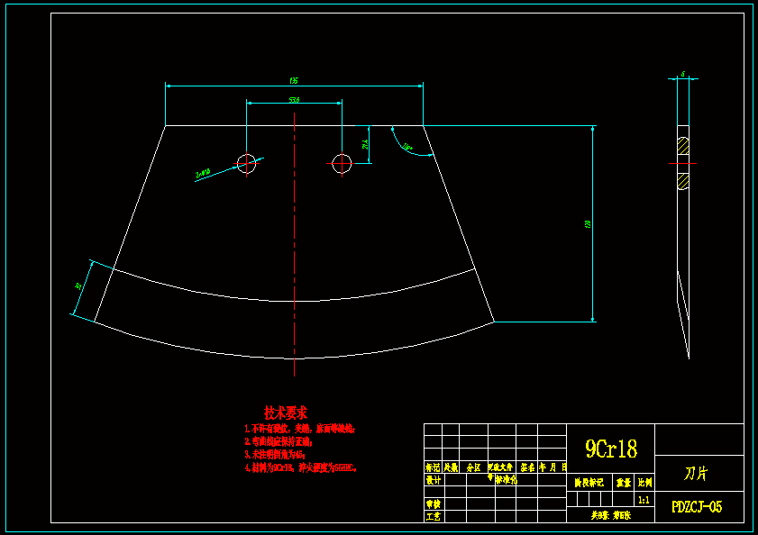Screen dimensions: 758x535
Task: Select the upper hatched section in side view
Action: 682,146
